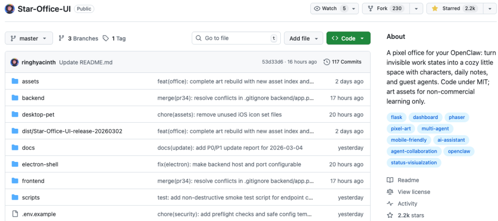Click the file icon for .env.example
Image resolution: width=498 pixels, height=221 pixels.
tap(15, 214)
